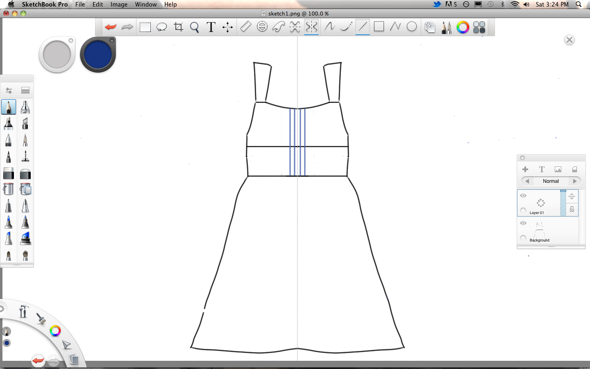Screen dimensions: 590x369
Task: Click Layer 01 reorder arrows handle
Action: pos(572,196)
